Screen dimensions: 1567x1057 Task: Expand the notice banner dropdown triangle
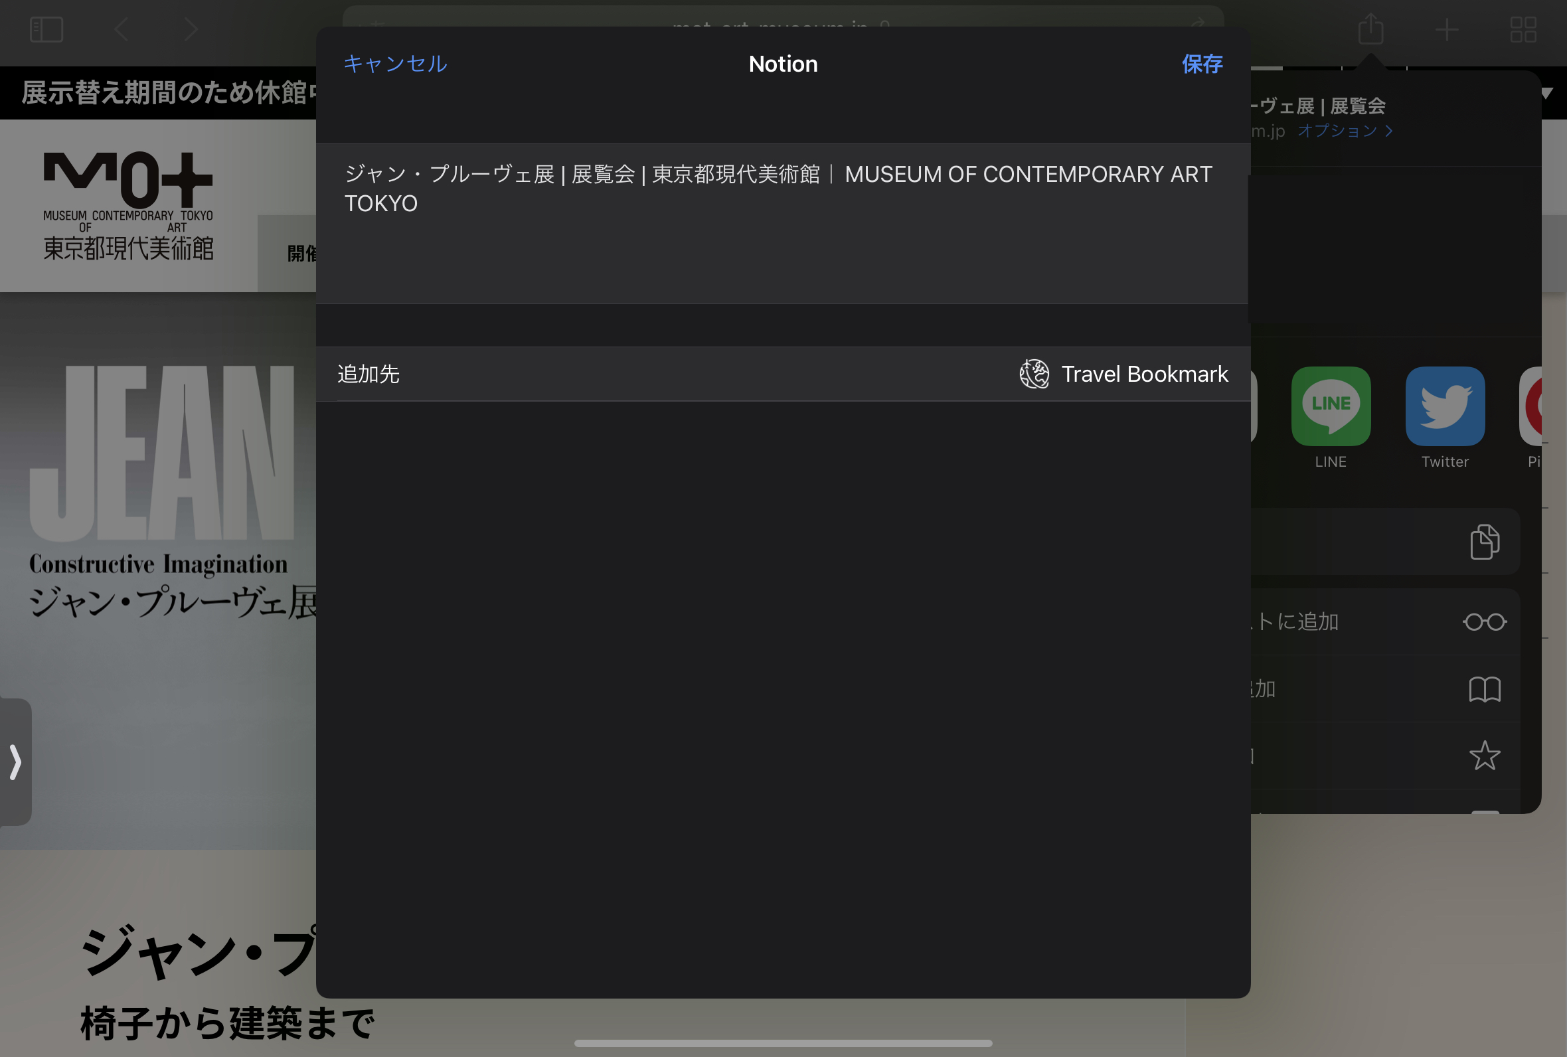tap(1547, 94)
